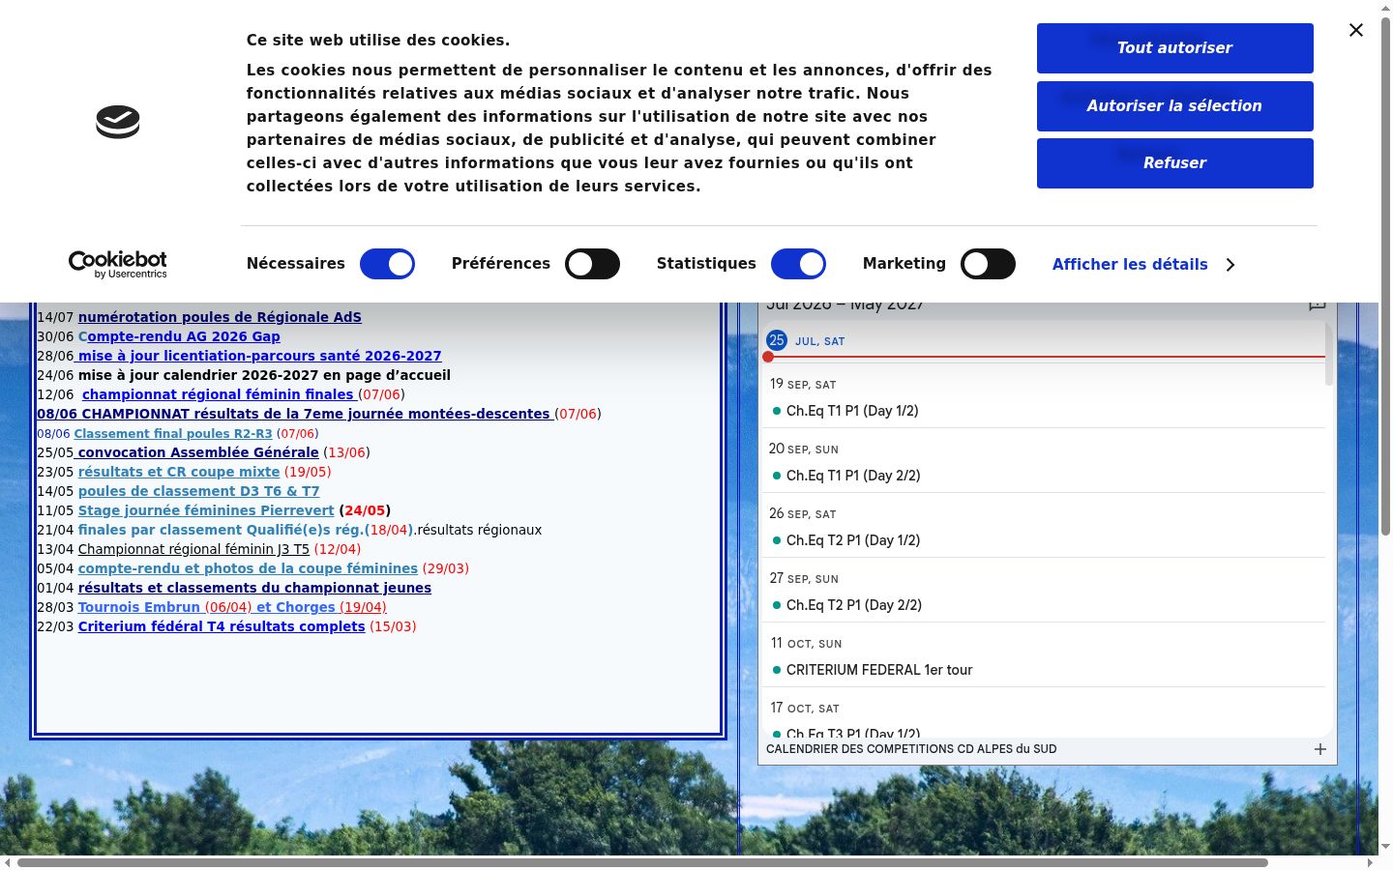Click the page vertical scrollbar
1393x870 pixels.
[1385, 275]
